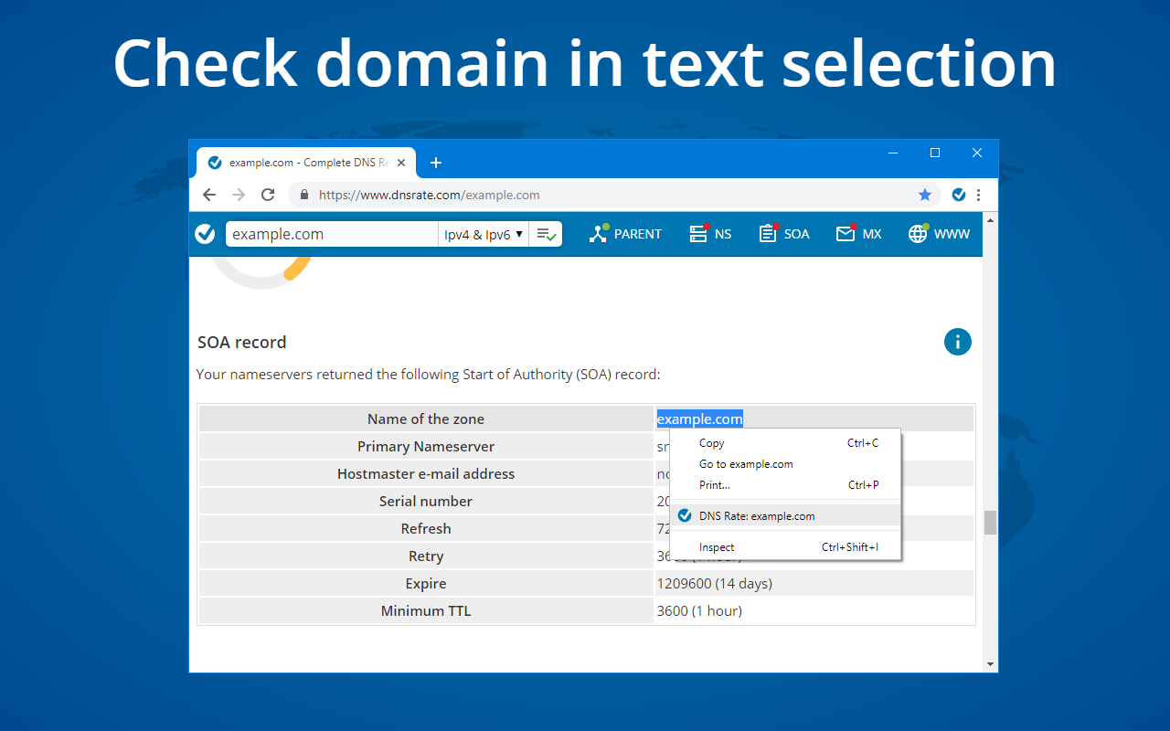The image size is (1170, 731).
Task: Click the 'Name of the zone' cell
Action: coord(426,418)
